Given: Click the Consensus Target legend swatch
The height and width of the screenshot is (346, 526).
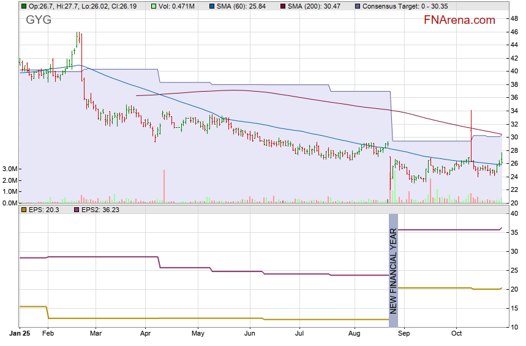Looking at the screenshot, I should (x=358, y=6).
